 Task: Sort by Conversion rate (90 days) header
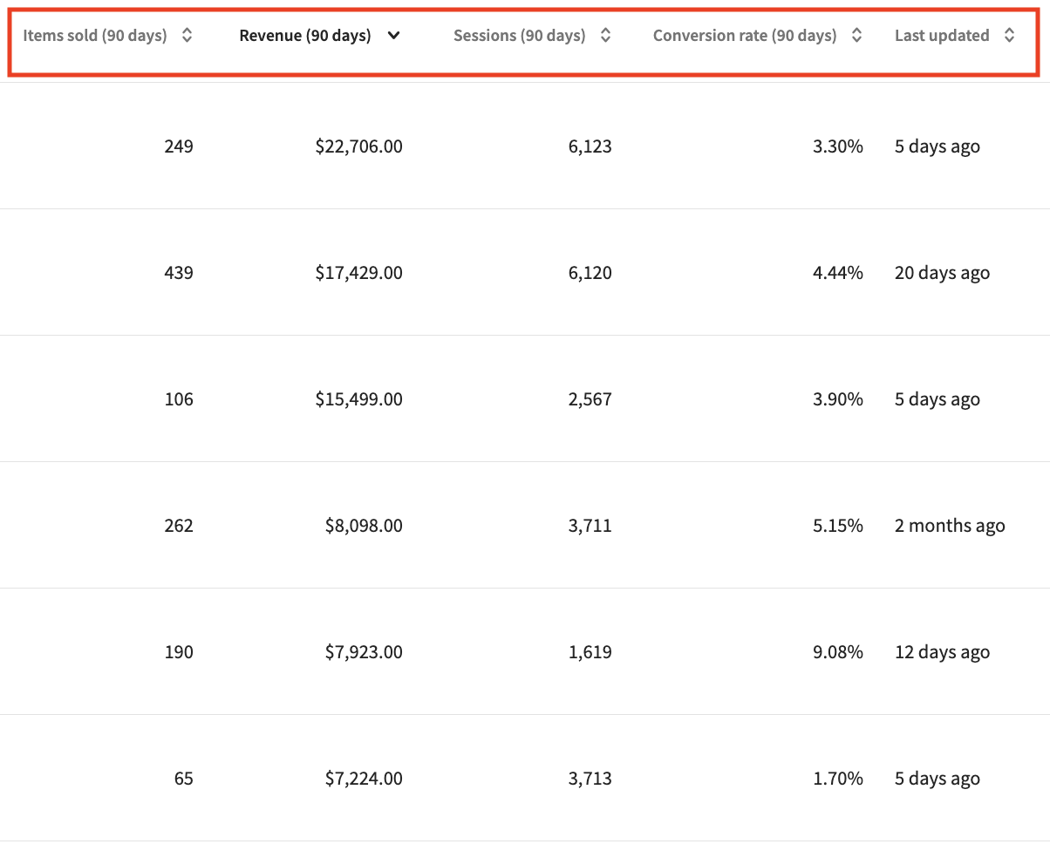tap(745, 36)
